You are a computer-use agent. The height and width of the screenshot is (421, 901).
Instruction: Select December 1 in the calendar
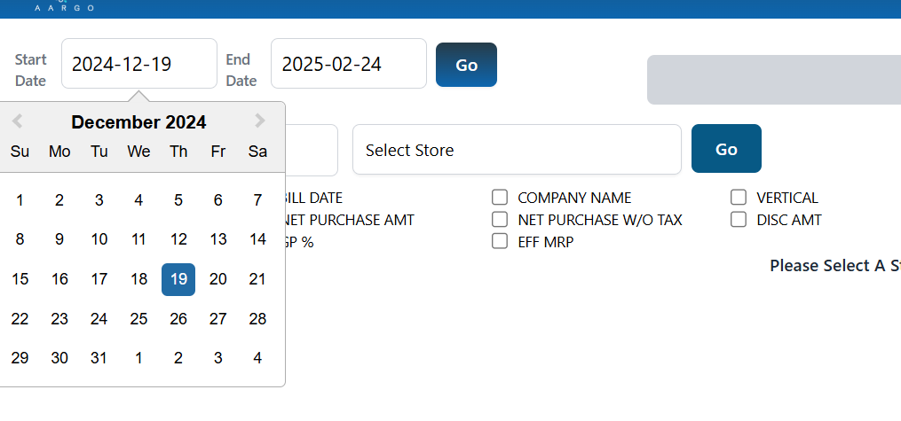coord(20,200)
